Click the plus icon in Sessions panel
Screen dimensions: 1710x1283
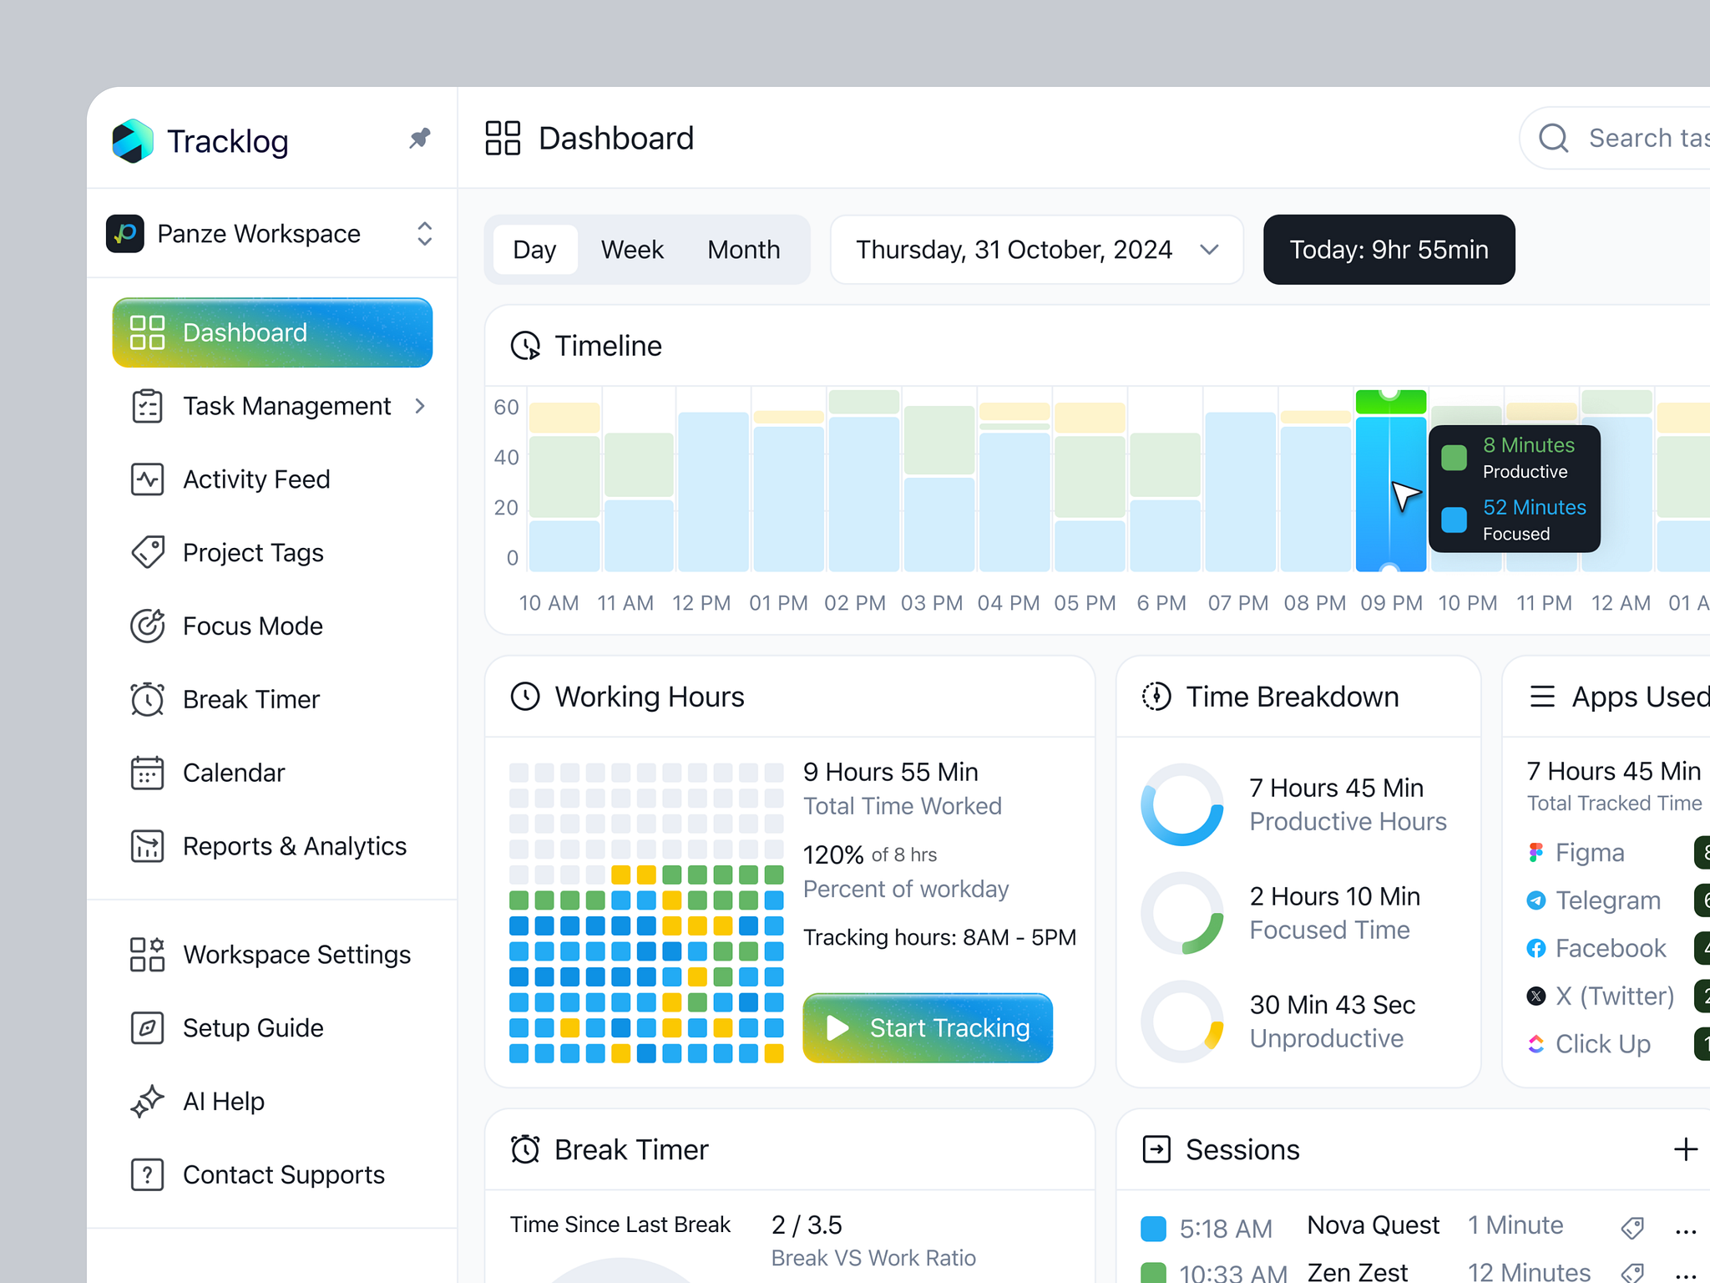pos(1687,1149)
